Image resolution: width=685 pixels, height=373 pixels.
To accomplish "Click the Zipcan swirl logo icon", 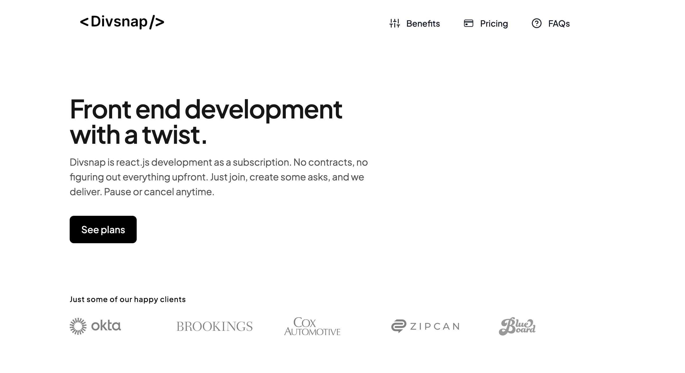I will (x=399, y=326).
